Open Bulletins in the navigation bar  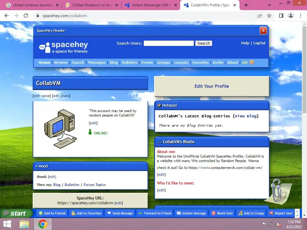130,62
